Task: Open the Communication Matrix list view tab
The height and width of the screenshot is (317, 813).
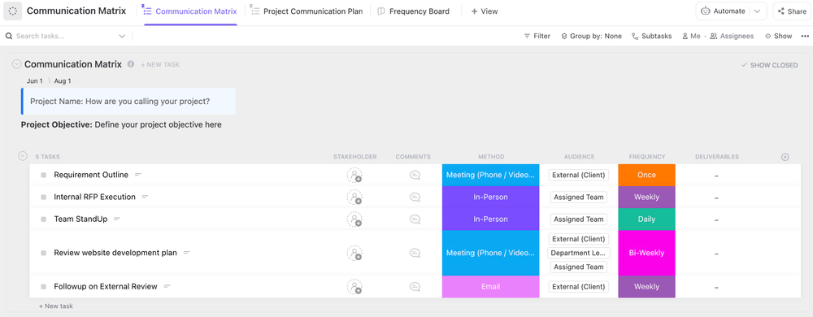Action: [190, 11]
